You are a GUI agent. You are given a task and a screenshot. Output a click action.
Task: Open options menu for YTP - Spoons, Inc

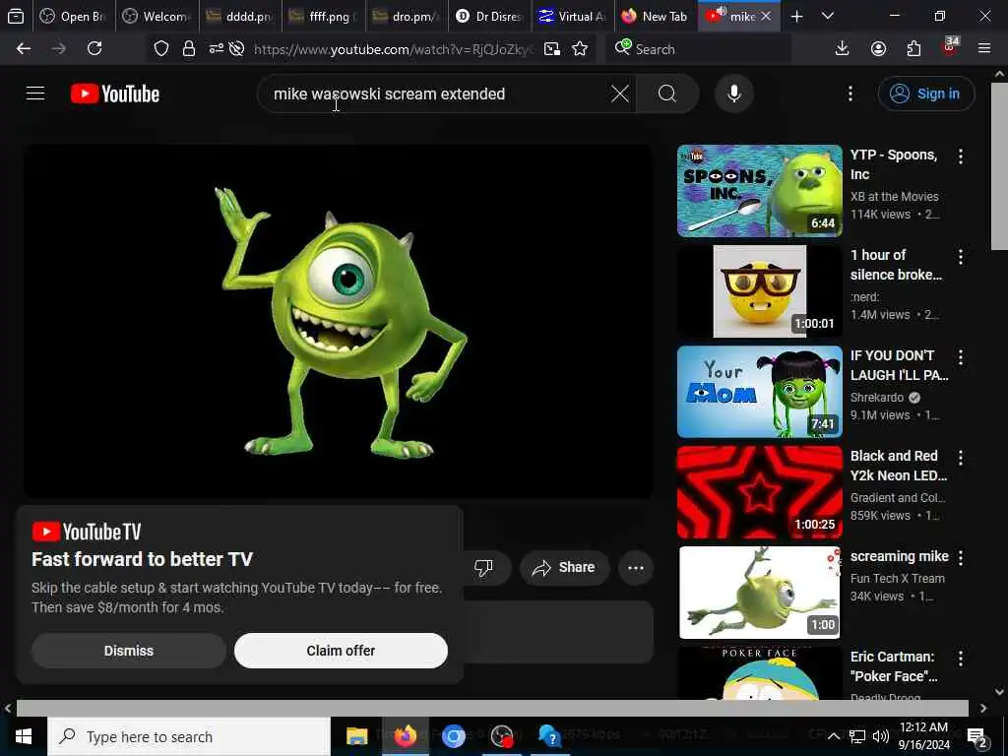click(961, 157)
